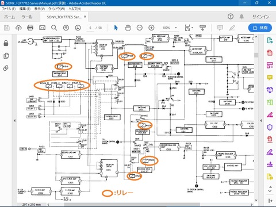Go to next page with down arrow
This screenshot has height=207, width=276.
(x=78, y=28)
